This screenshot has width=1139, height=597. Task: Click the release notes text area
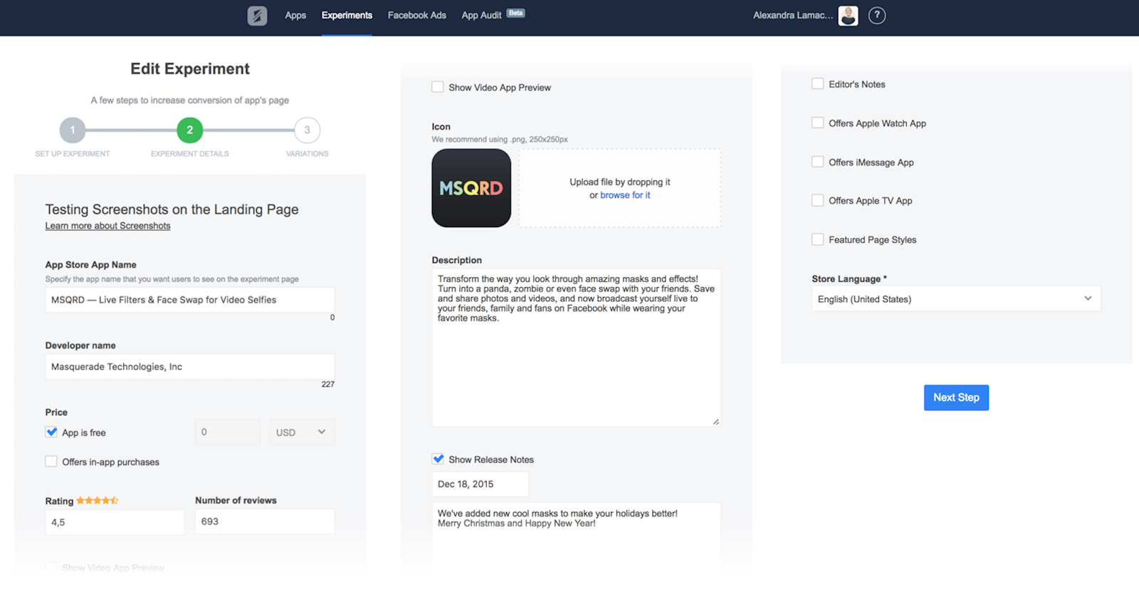(x=577, y=538)
